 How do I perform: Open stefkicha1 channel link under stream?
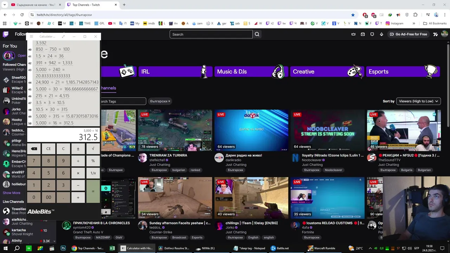(157, 160)
